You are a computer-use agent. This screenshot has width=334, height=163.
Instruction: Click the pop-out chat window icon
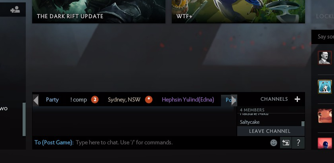click(x=286, y=142)
